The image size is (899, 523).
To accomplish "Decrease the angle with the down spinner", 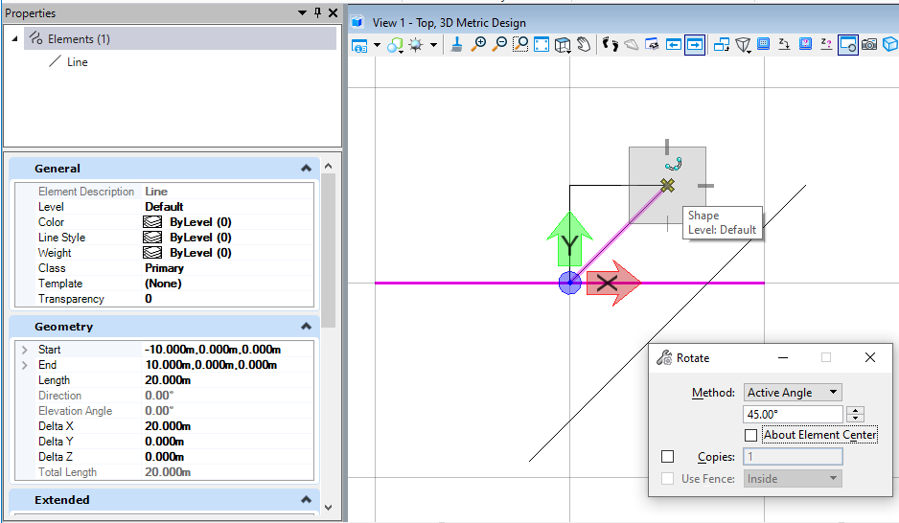I will (856, 419).
